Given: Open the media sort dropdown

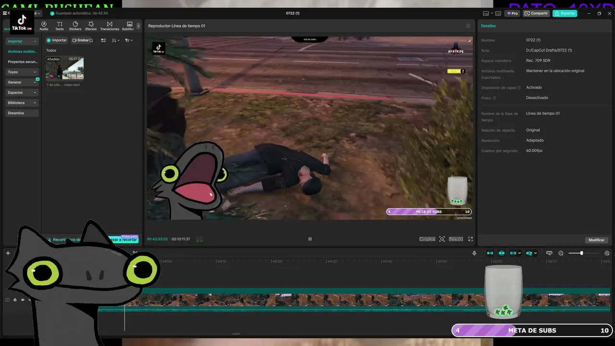Looking at the screenshot, I should pos(116,40).
